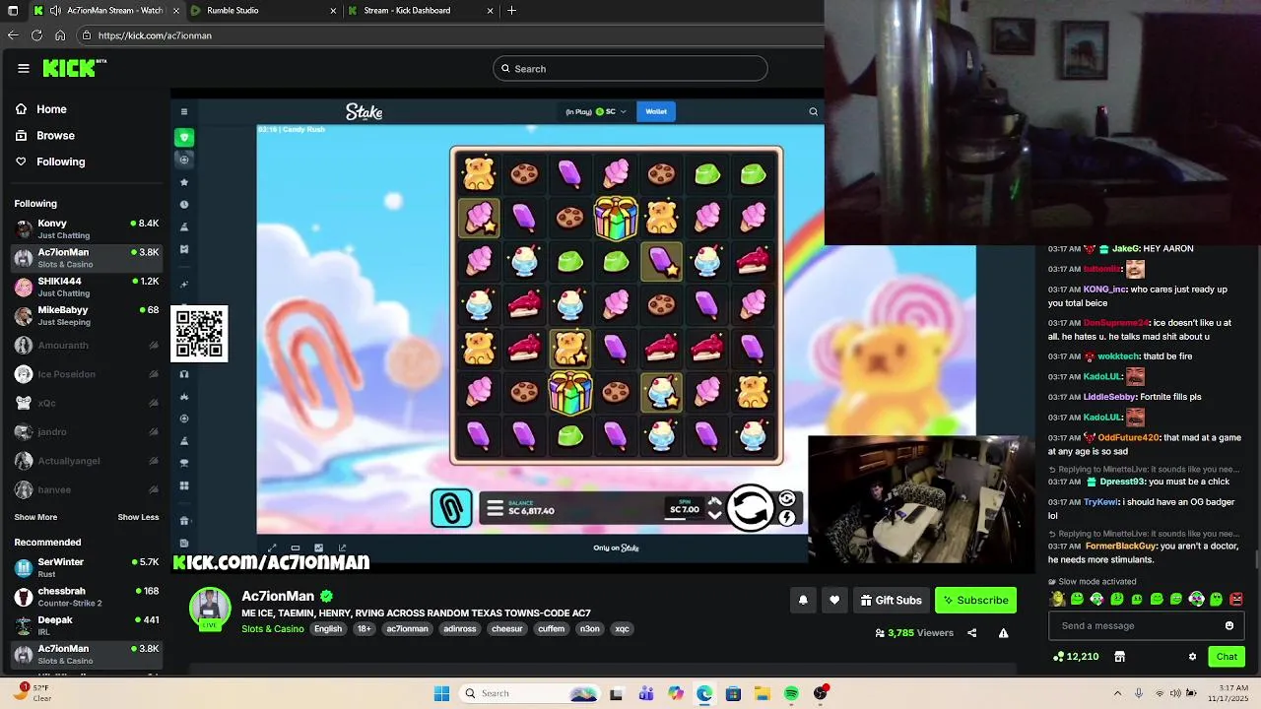Image resolution: width=1261 pixels, height=709 pixels.
Task: Open Amouranth offline channel
Action: [x=87, y=346]
